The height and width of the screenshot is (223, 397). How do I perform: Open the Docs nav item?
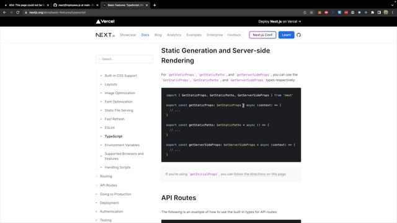pyautogui.click(x=145, y=35)
